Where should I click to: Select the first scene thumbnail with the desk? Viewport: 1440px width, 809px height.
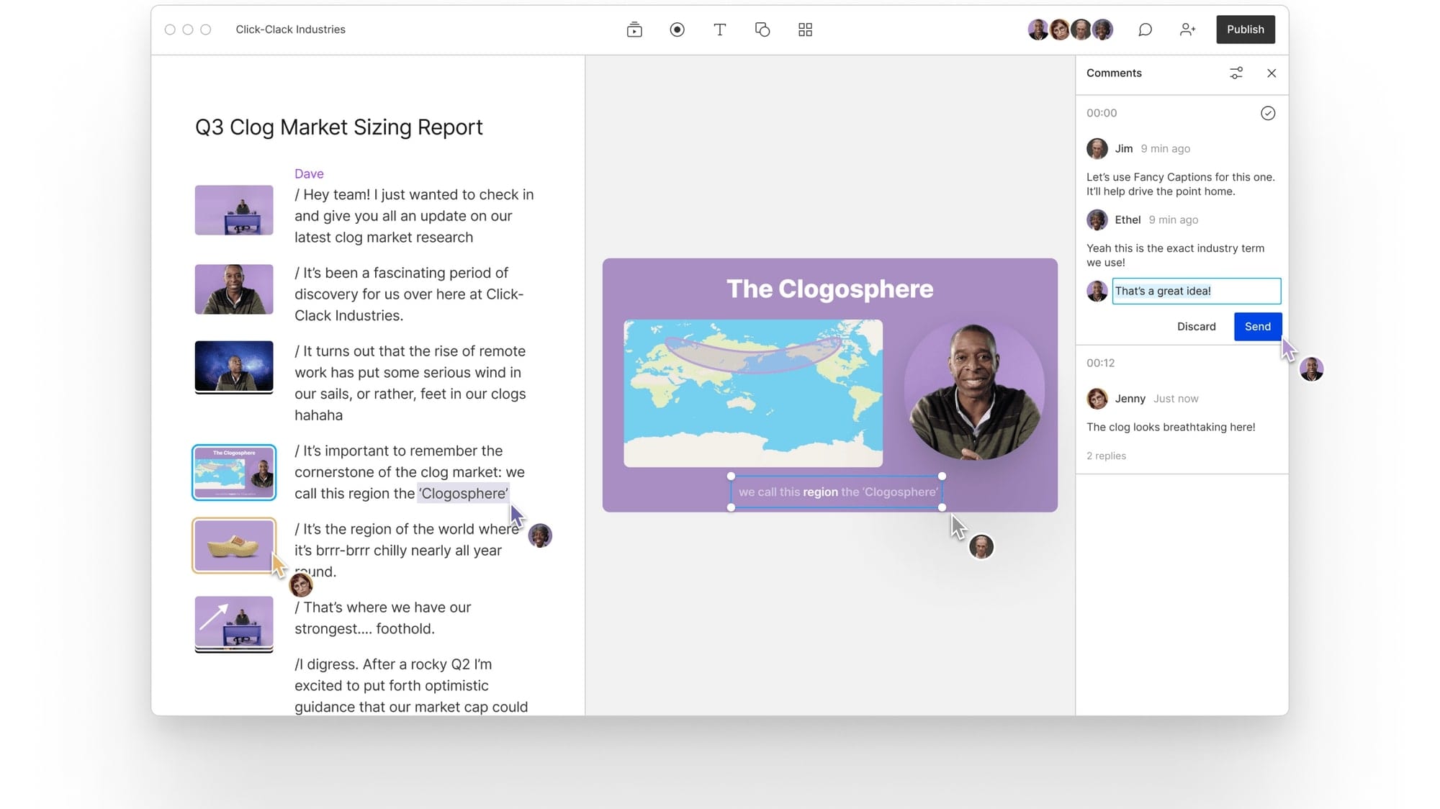pos(234,210)
